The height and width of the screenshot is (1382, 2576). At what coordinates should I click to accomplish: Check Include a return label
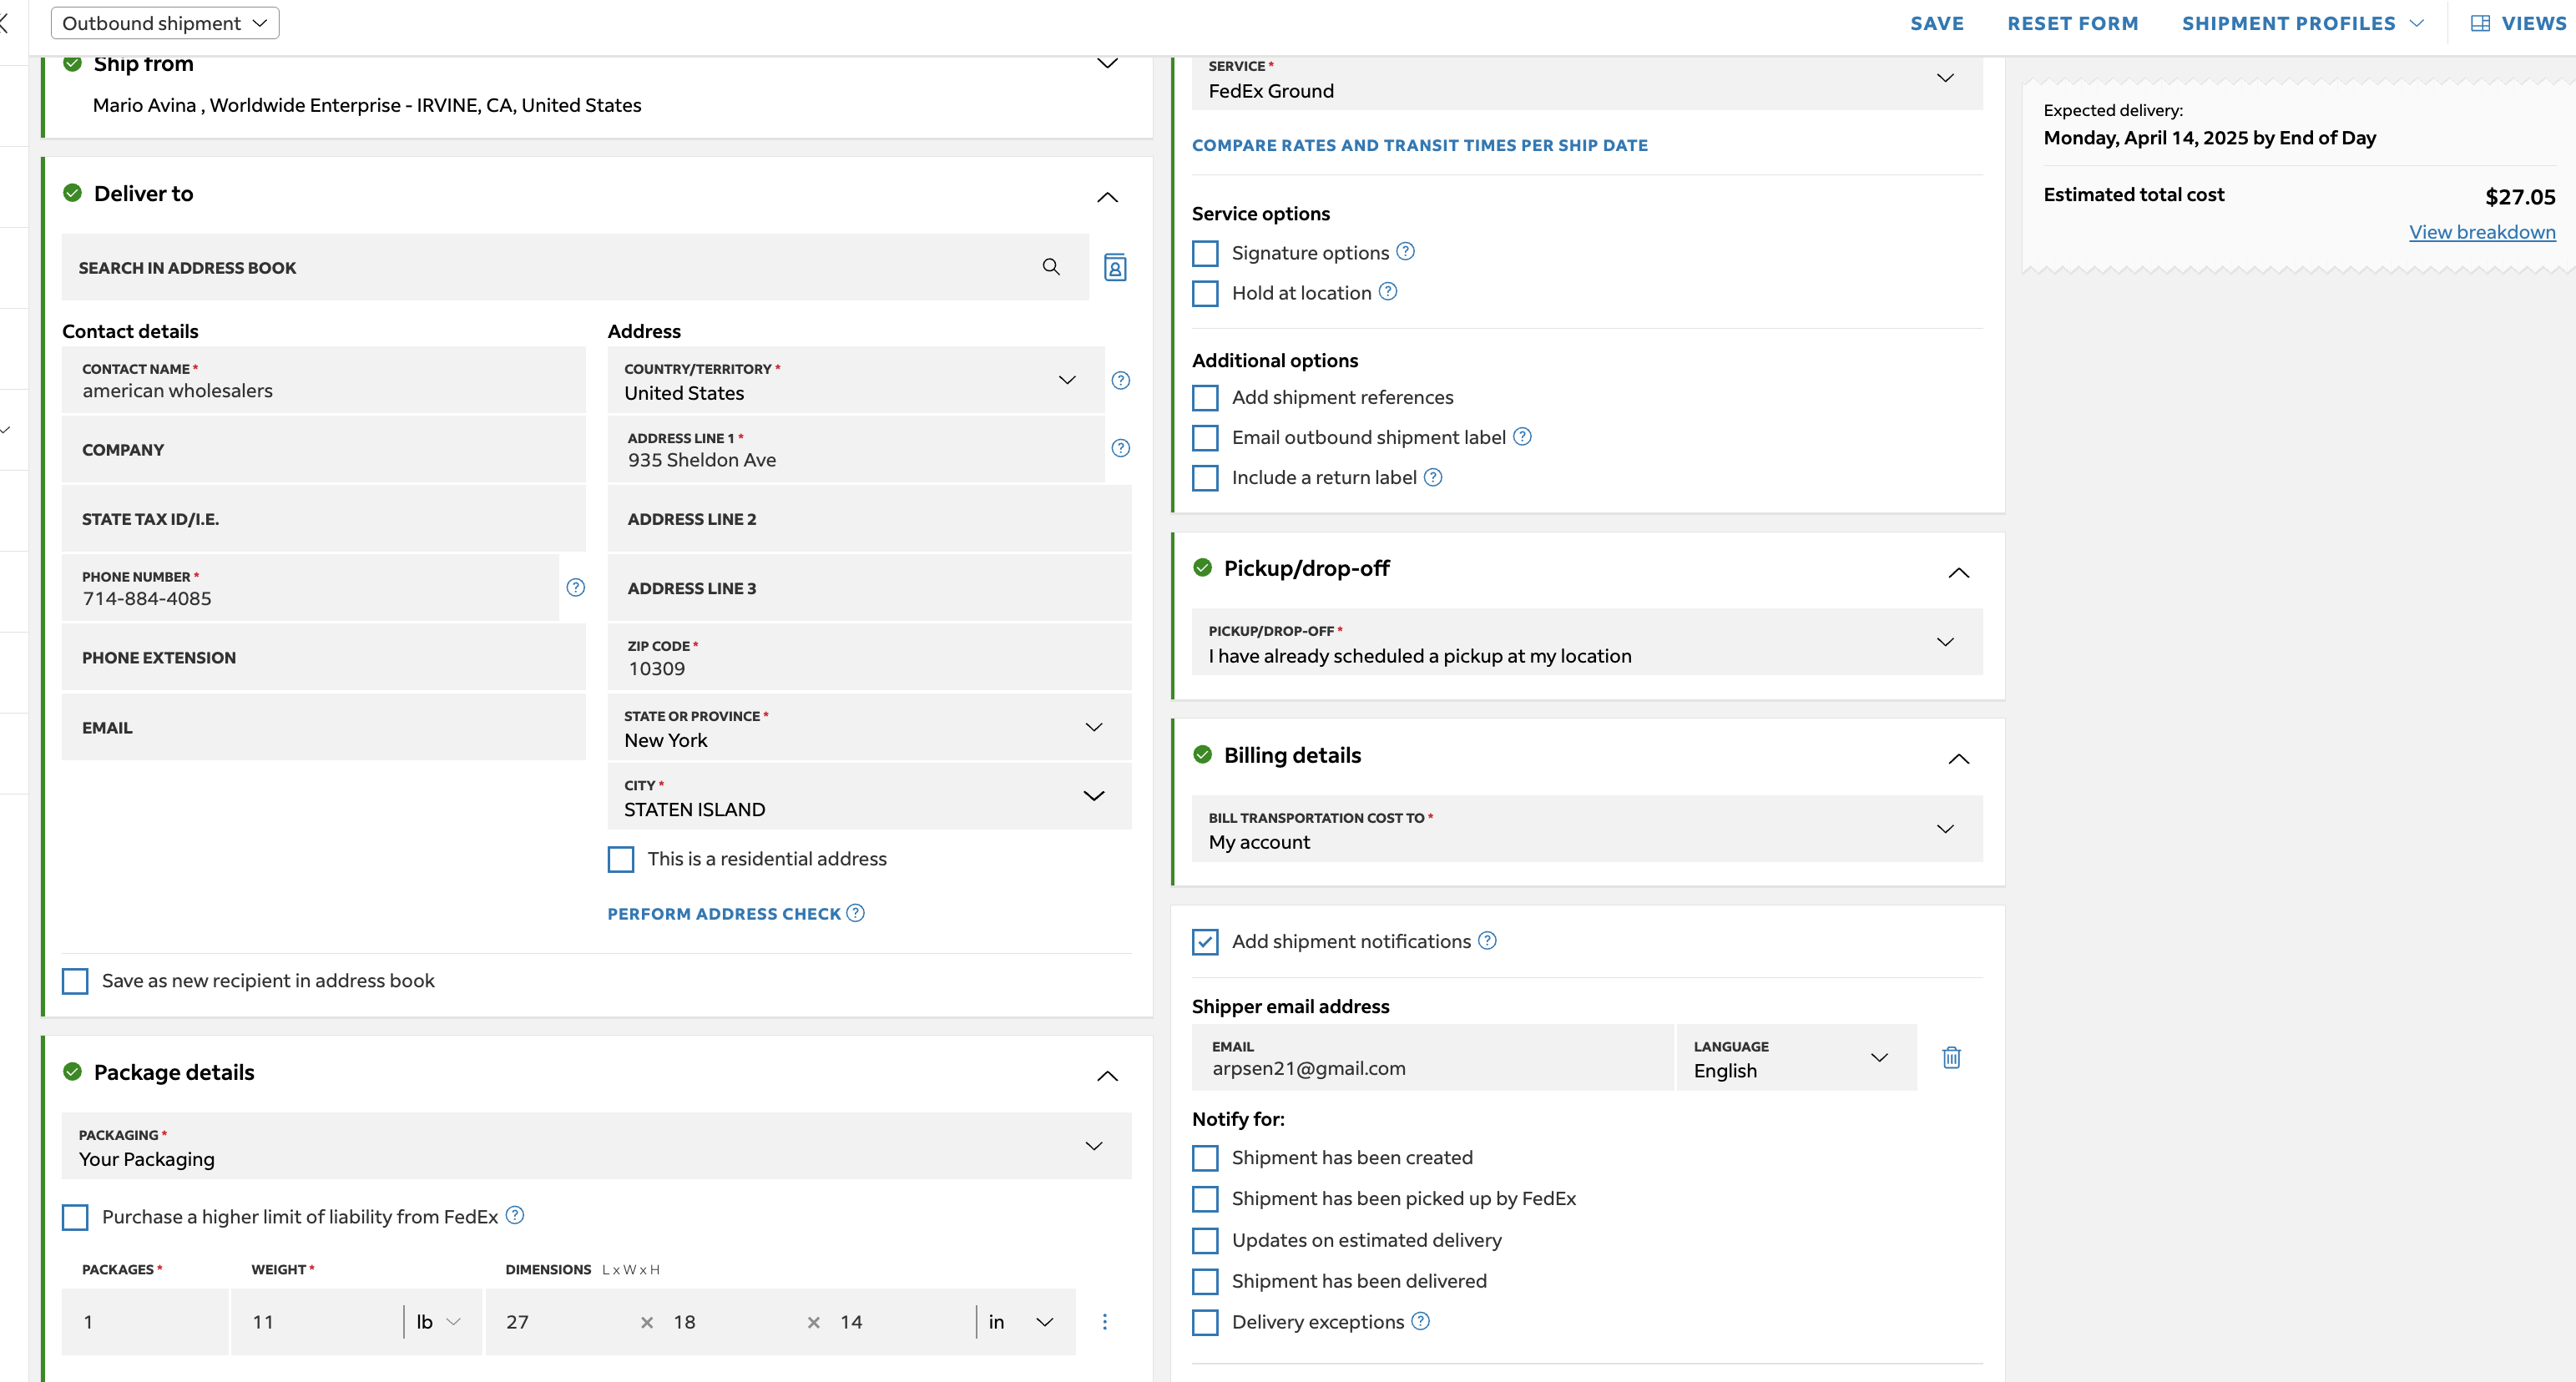[1206, 478]
